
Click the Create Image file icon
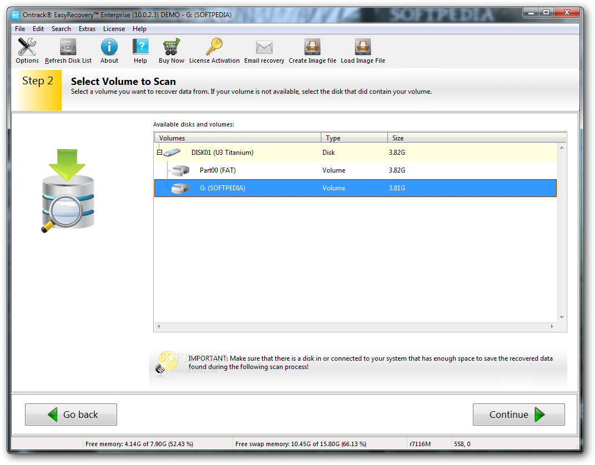point(312,47)
